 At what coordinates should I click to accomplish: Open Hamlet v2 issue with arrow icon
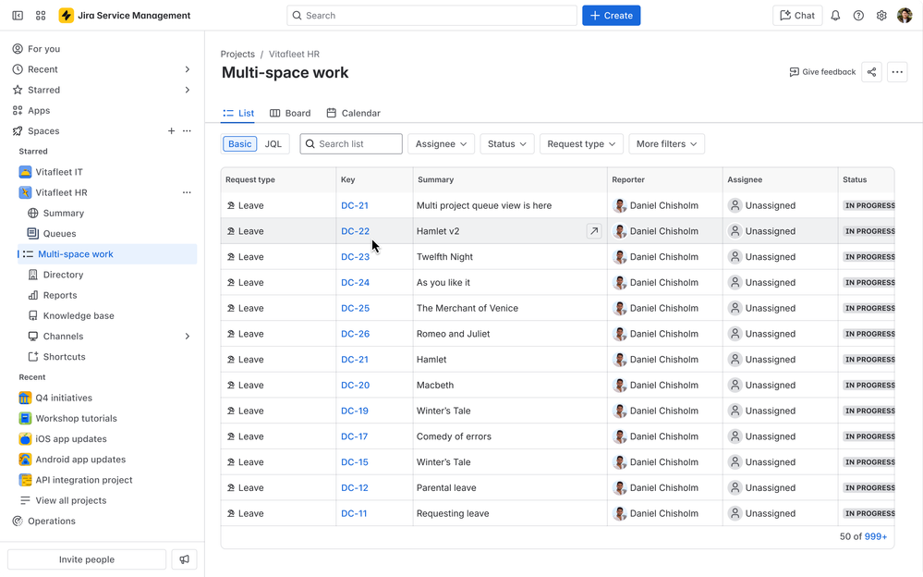(594, 231)
